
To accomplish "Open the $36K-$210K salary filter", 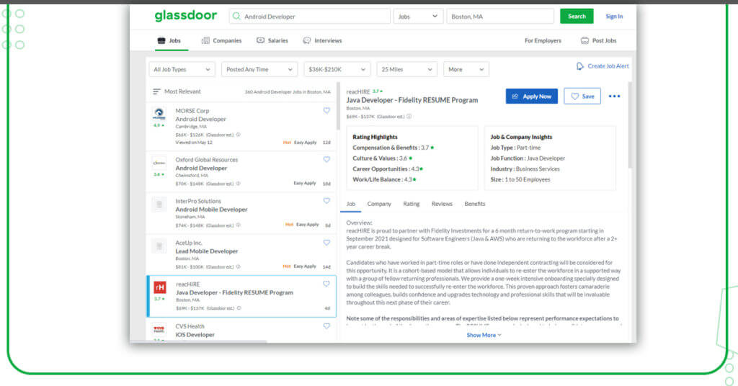I will 337,70.
